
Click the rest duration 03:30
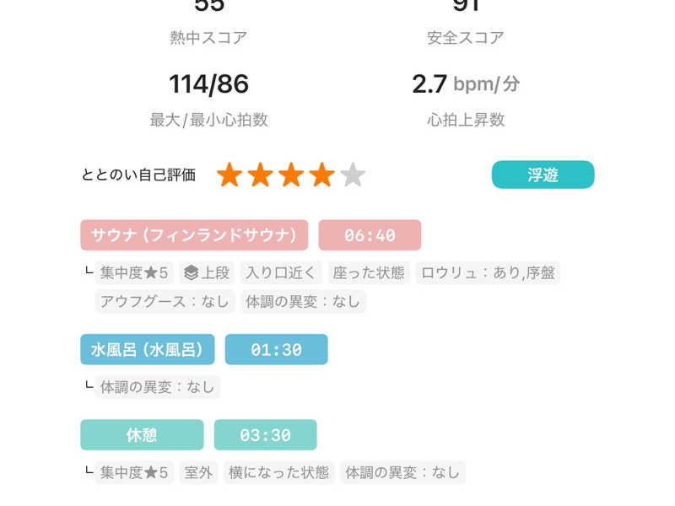(x=265, y=435)
